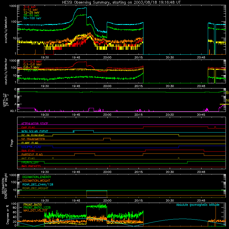Image resolution: width=229 pixels, height=229 pixels.
Task: Click the green FRONTS_OFF label
Action: pyautogui.click(x=30, y=162)
